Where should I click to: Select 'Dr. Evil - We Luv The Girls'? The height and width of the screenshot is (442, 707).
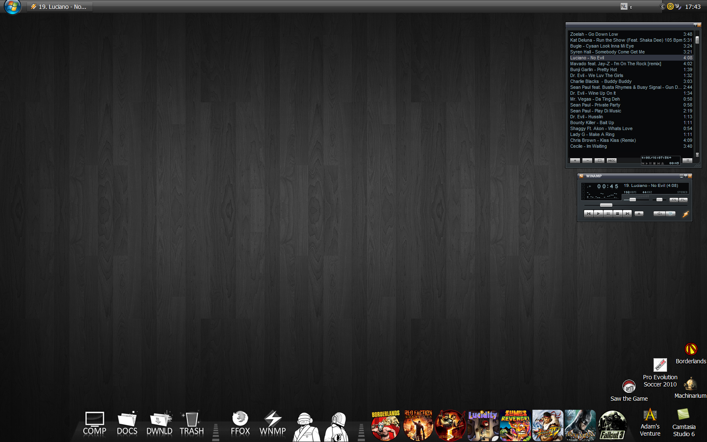[631, 76]
